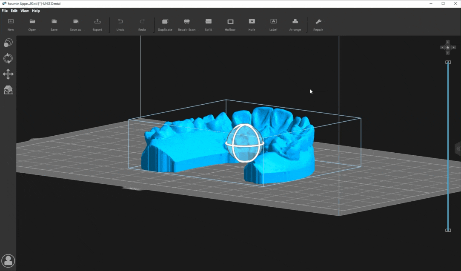Open the user account icon
This screenshot has height=271, width=461.
click(x=8, y=261)
